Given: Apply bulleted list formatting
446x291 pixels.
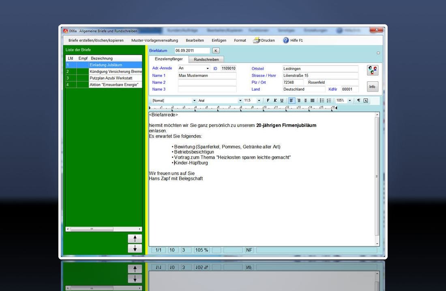Looking at the screenshot, I should (322, 100).
